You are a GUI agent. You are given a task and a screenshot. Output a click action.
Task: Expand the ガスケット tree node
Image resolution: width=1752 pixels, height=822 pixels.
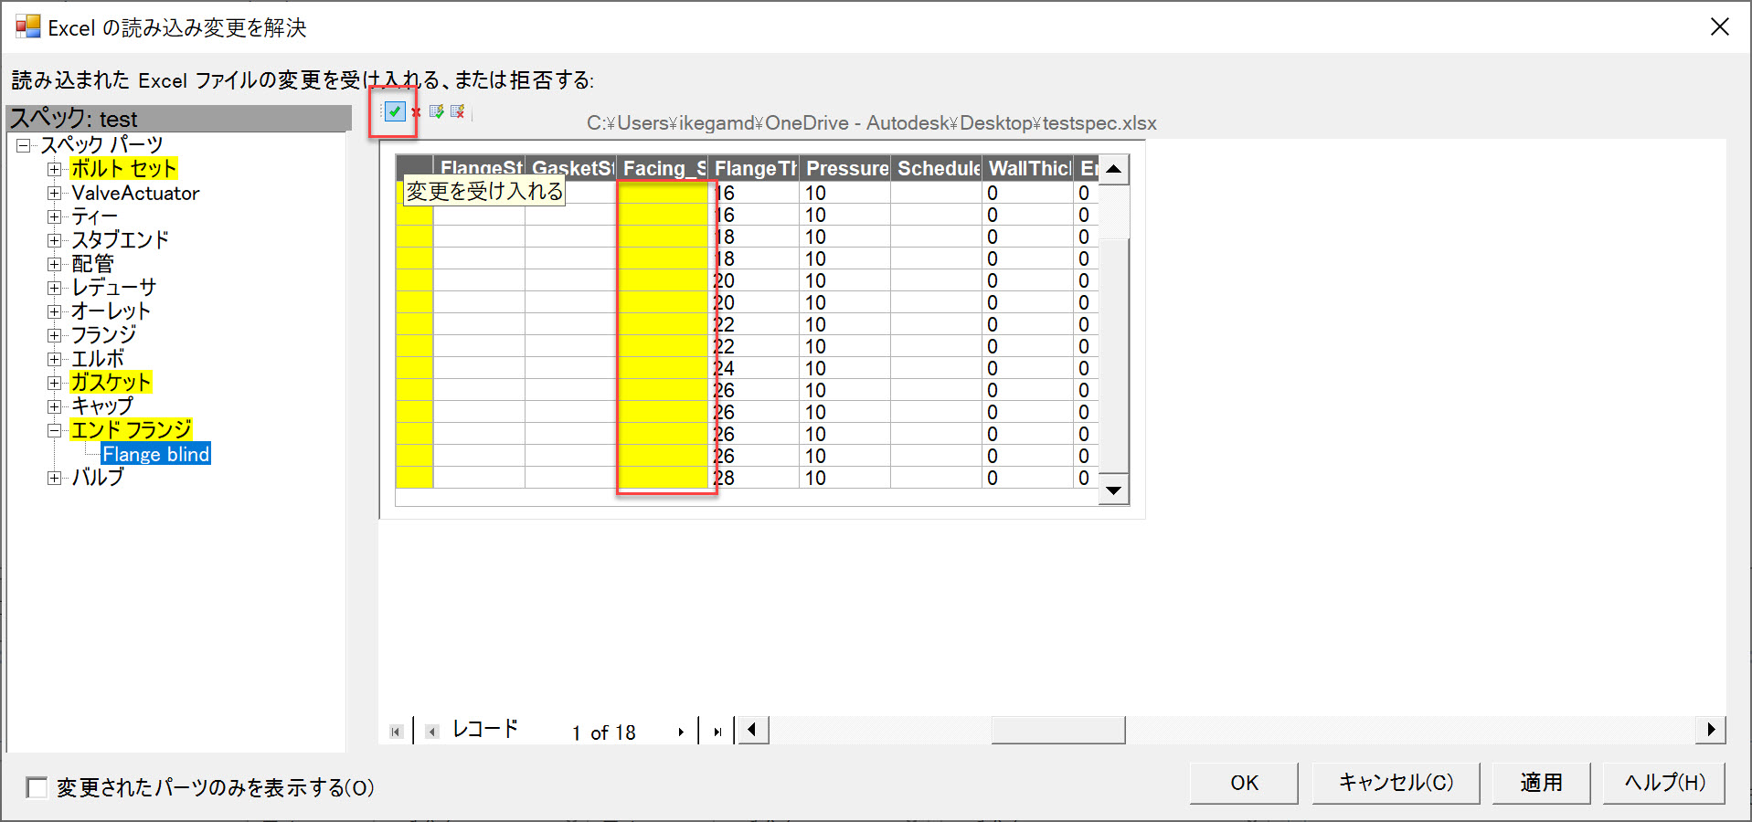click(56, 382)
